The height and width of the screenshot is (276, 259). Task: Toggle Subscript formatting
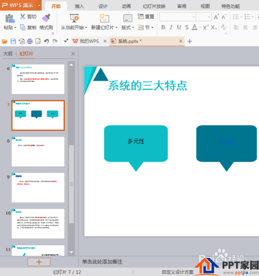pos(213,27)
